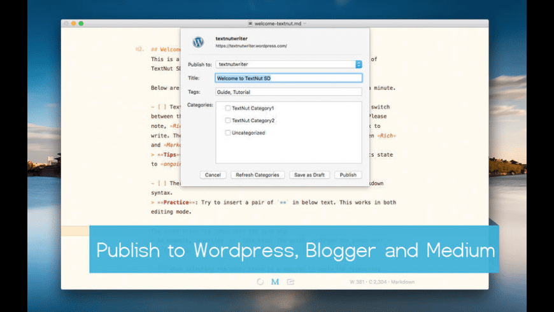Click into the Tags input field

tap(288, 92)
